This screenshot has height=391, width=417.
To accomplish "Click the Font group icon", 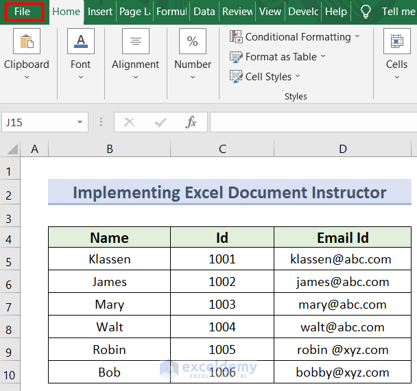I will [x=81, y=41].
